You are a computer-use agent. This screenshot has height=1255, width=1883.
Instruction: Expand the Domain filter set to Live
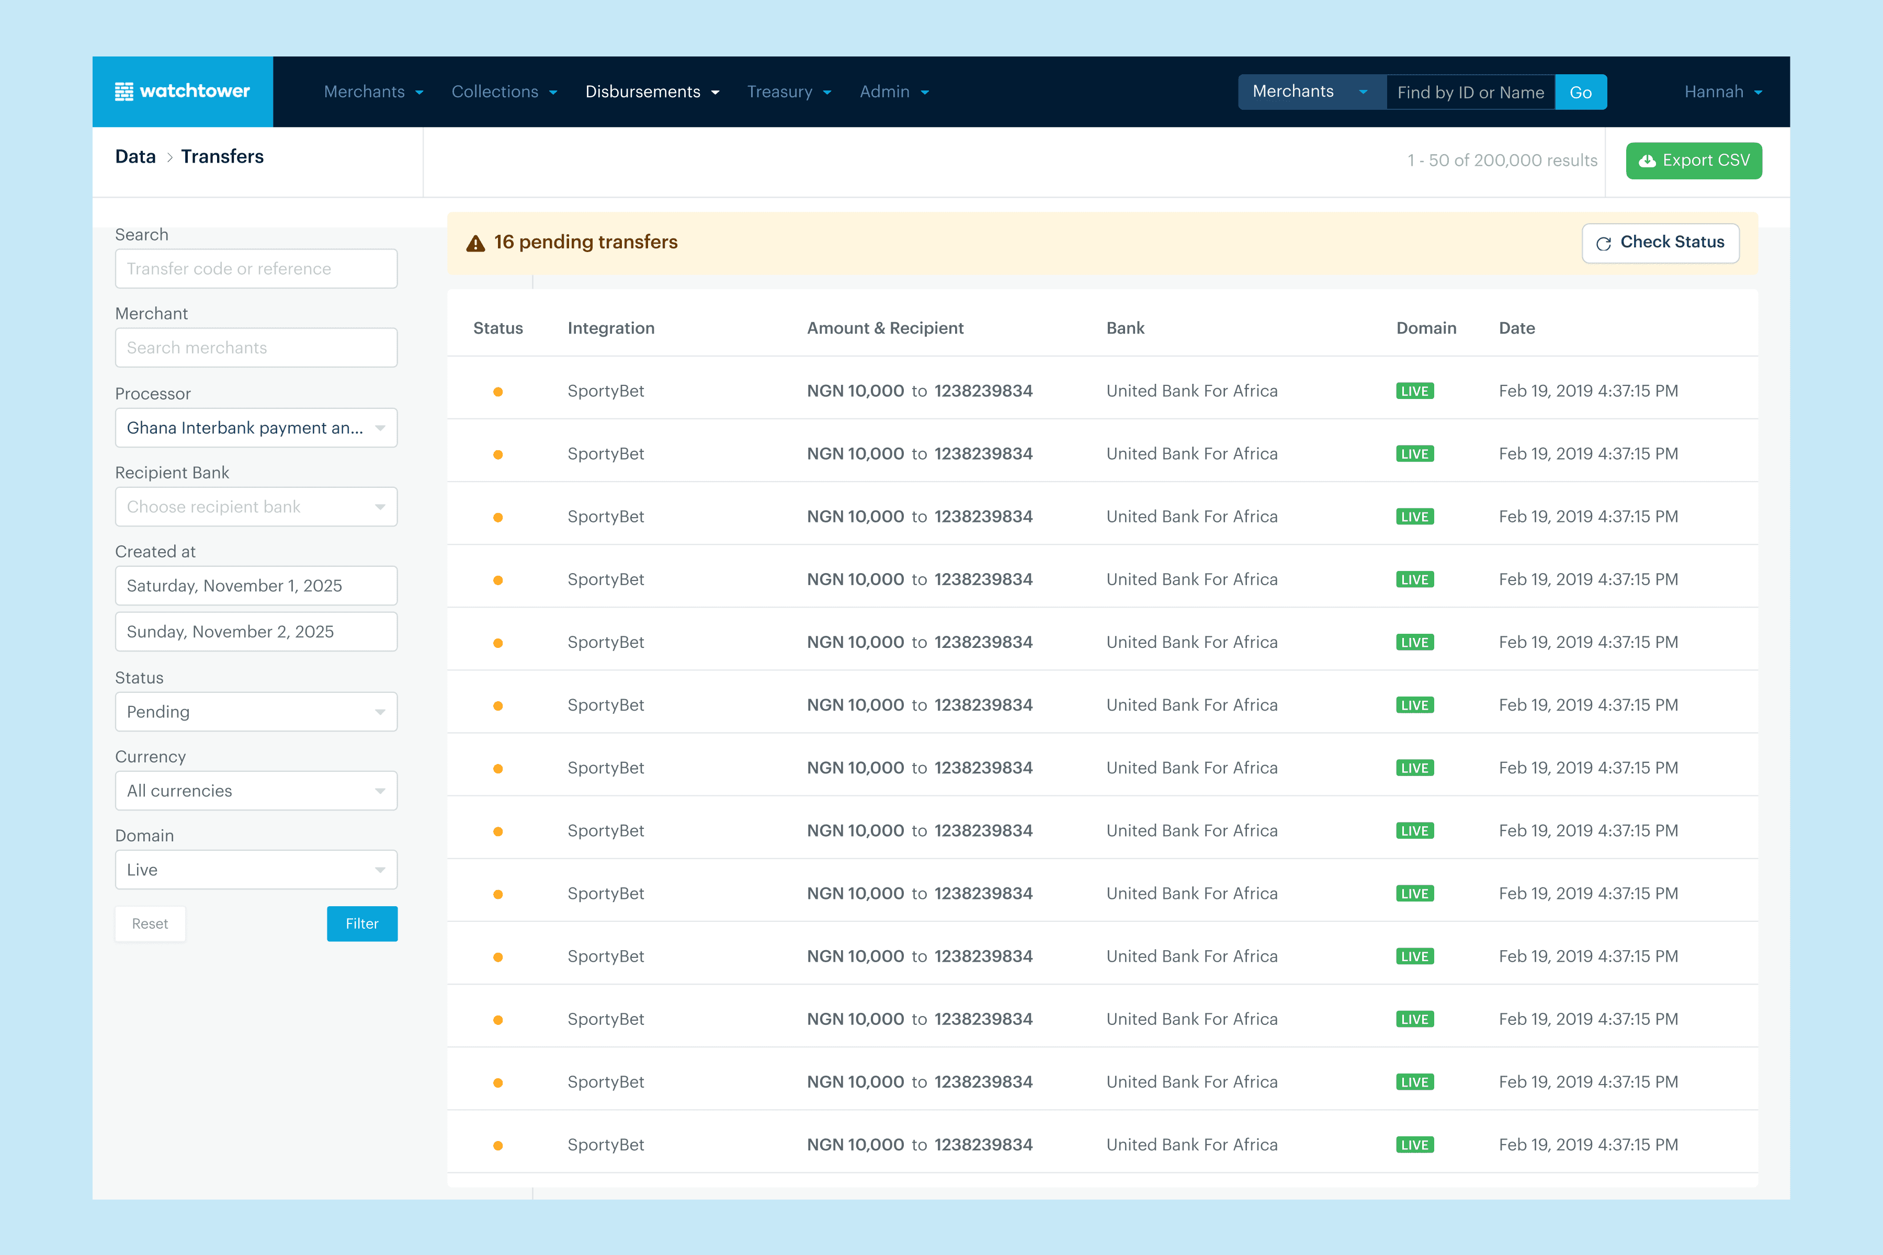point(256,869)
